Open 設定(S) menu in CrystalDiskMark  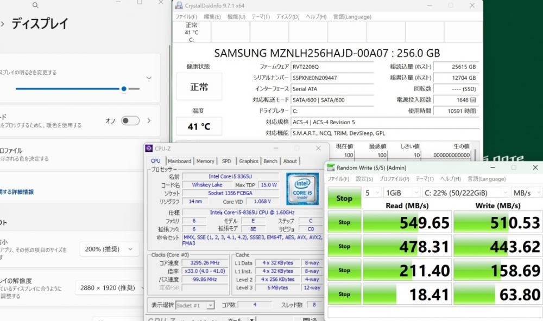click(364, 179)
